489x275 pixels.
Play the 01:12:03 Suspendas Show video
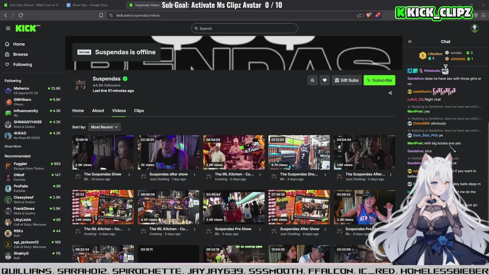[x=299, y=152]
